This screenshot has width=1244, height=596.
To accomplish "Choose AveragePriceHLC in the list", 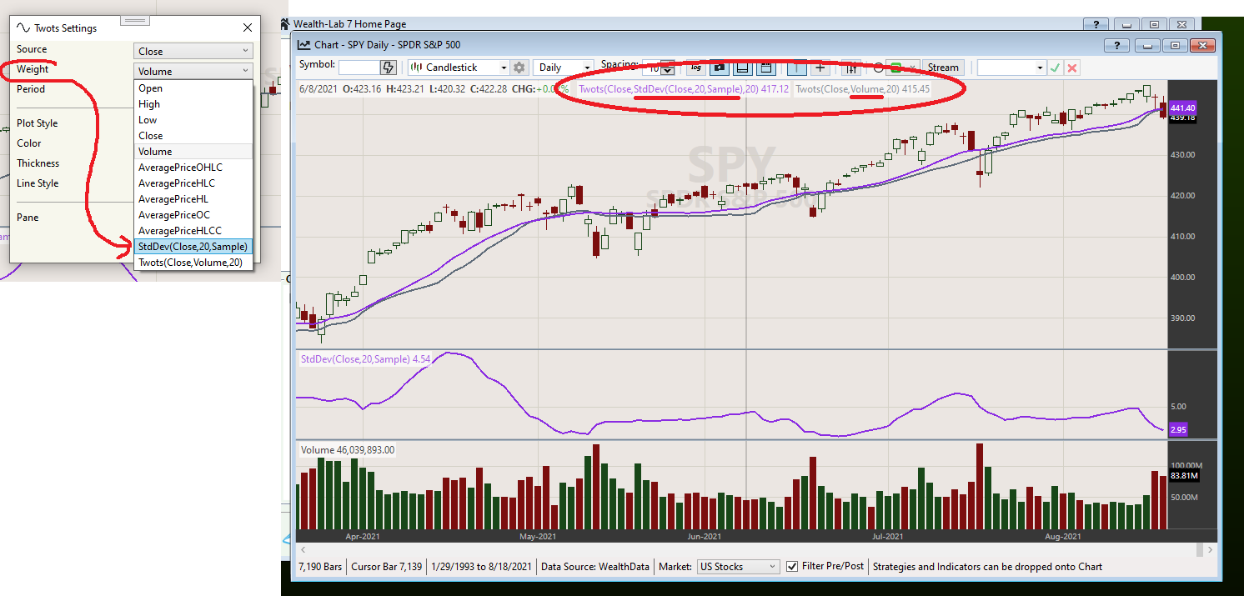I will 193,183.
